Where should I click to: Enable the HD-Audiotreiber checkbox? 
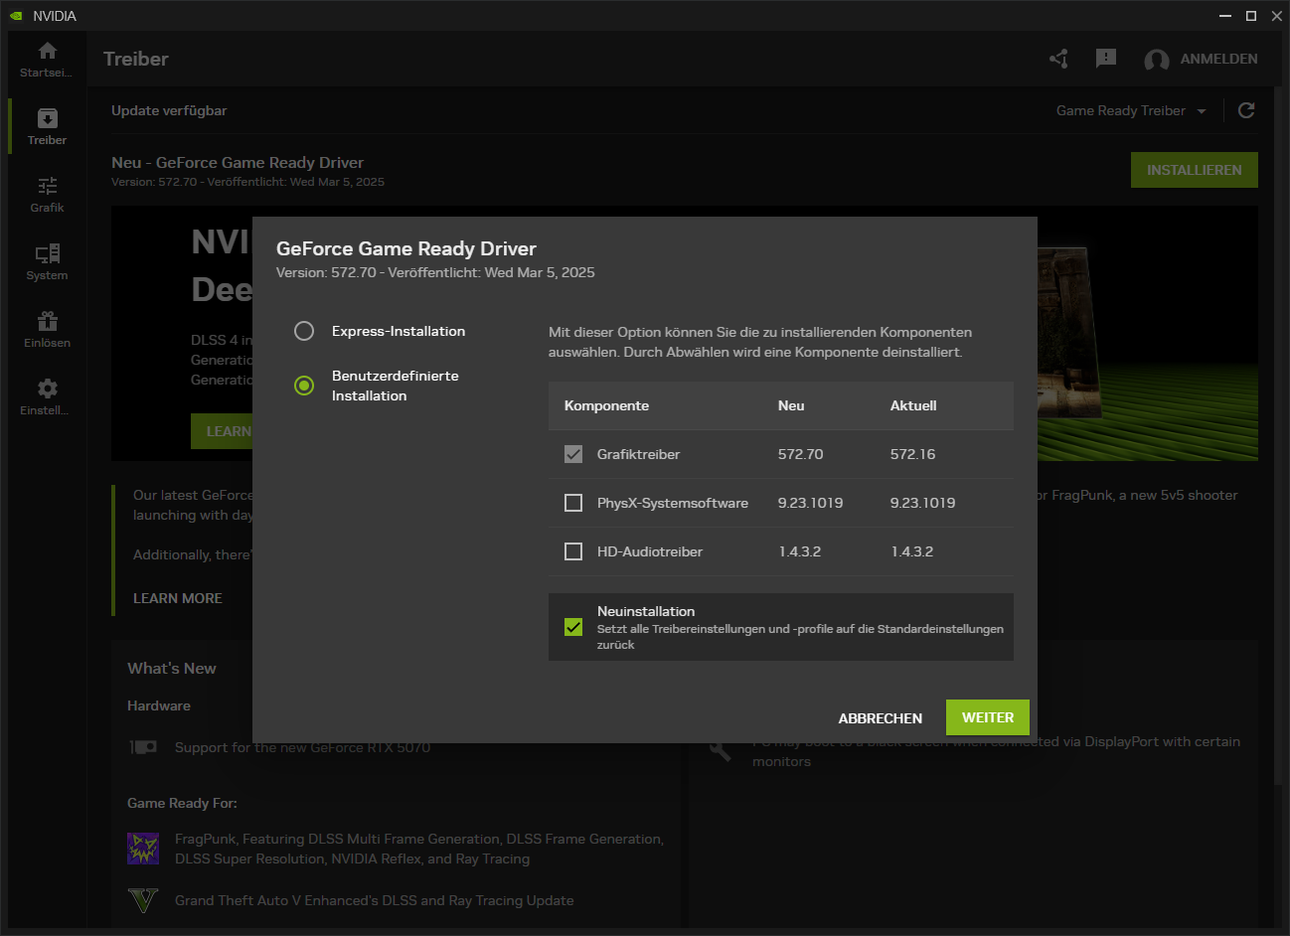tap(573, 551)
